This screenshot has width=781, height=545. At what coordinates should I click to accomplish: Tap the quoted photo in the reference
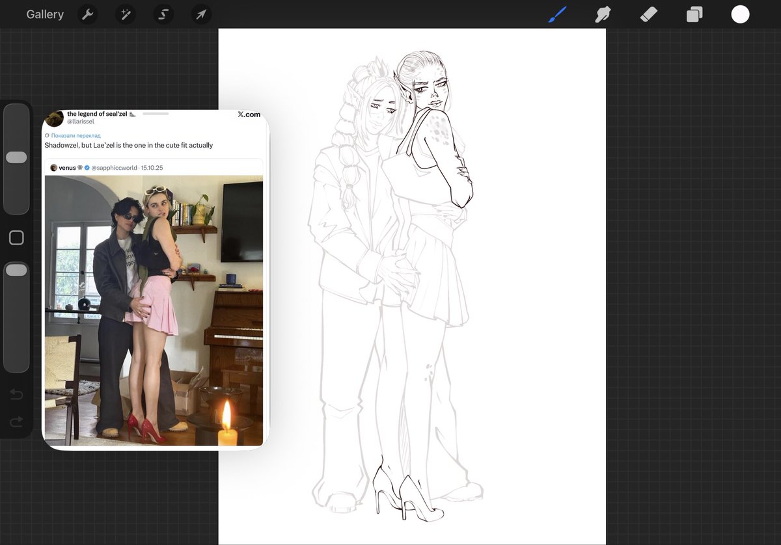point(154,310)
